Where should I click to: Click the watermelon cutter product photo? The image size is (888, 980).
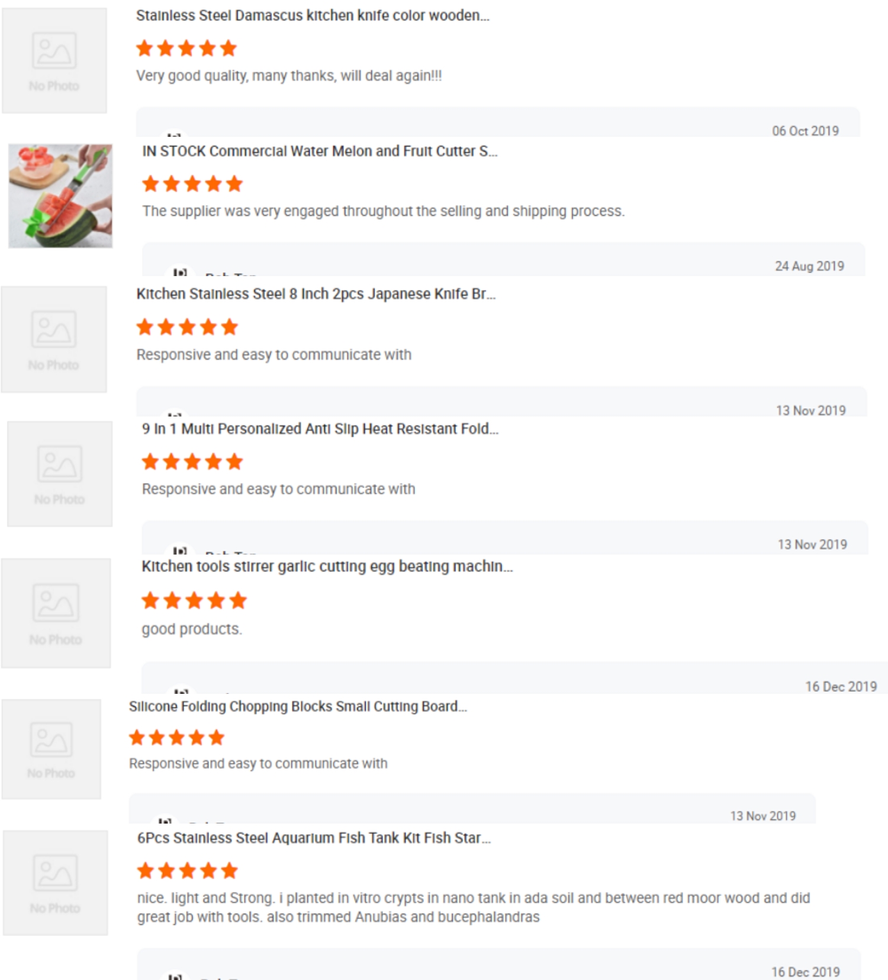60,196
